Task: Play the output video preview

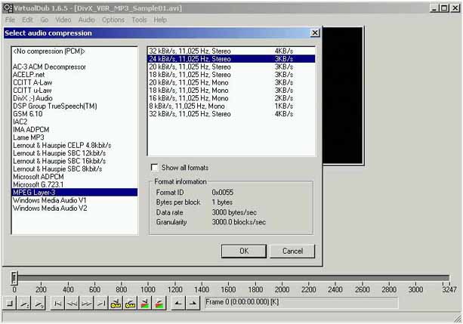Action: point(39,304)
